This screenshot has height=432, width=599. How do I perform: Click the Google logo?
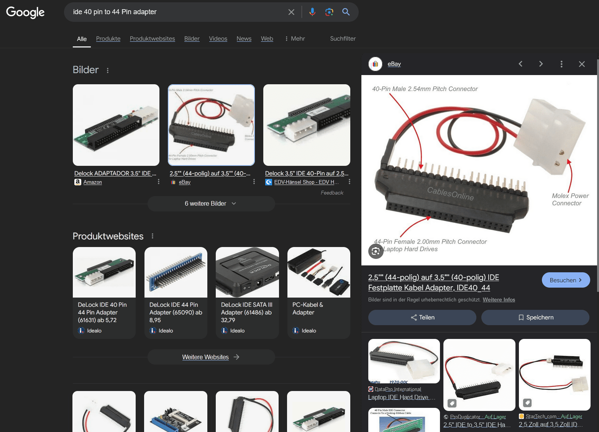25,12
